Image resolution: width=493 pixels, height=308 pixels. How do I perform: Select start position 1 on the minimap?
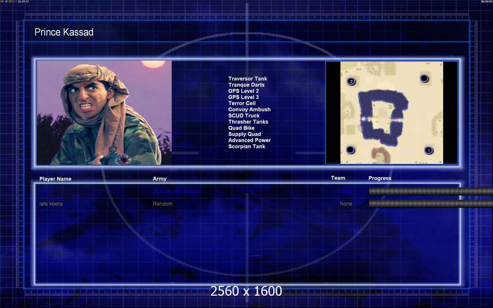point(428,150)
